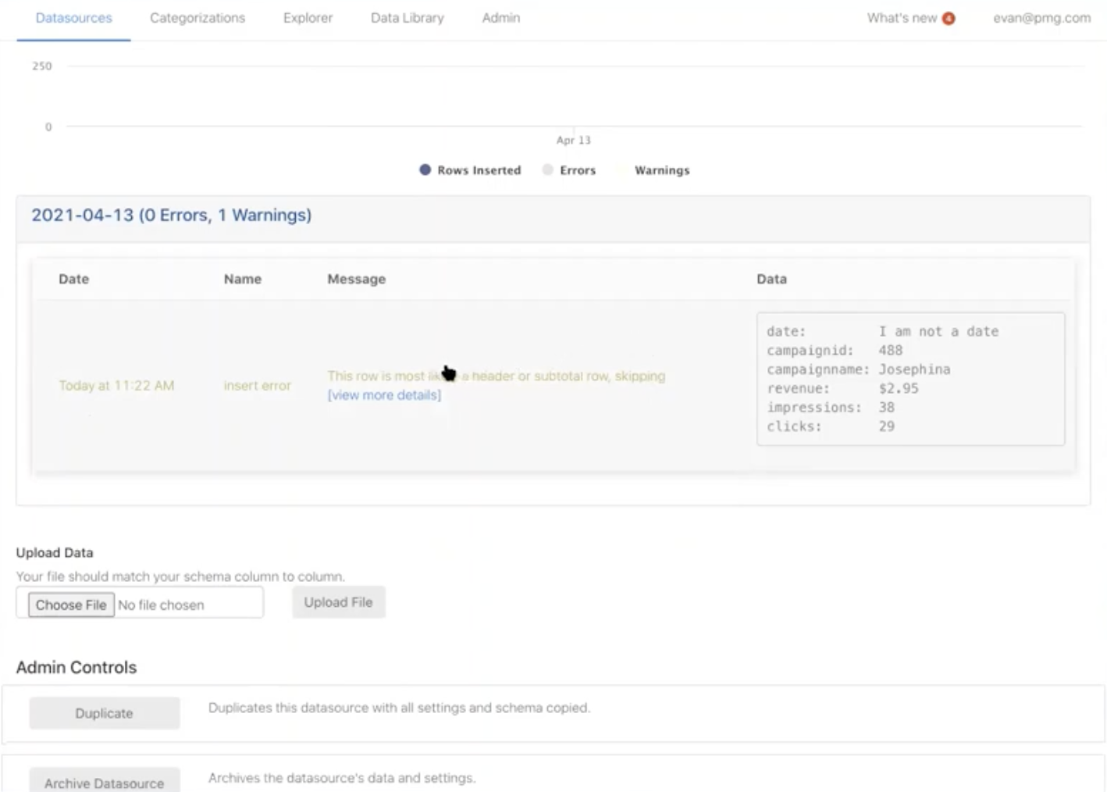This screenshot has width=1107, height=792.
Task: Click the Message column header
Action: (x=356, y=279)
